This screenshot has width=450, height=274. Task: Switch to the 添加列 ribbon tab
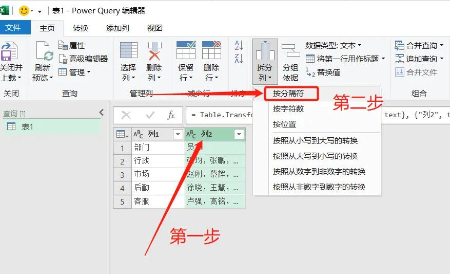click(118, 28)
